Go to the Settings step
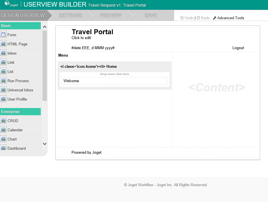 [70, 15]
